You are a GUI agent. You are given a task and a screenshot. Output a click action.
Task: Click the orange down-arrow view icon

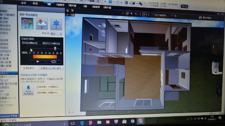(140, 14)
